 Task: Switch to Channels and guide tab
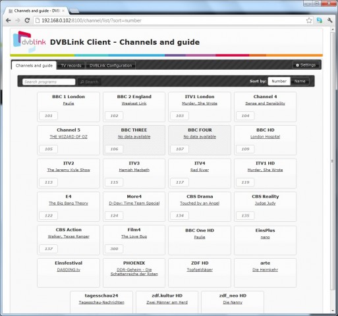pyautogui.click(x=34, y=65)
